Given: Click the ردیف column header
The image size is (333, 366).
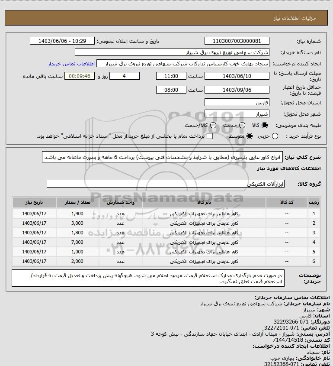Looking at the screenshot, I should click(x=314, y=203).
